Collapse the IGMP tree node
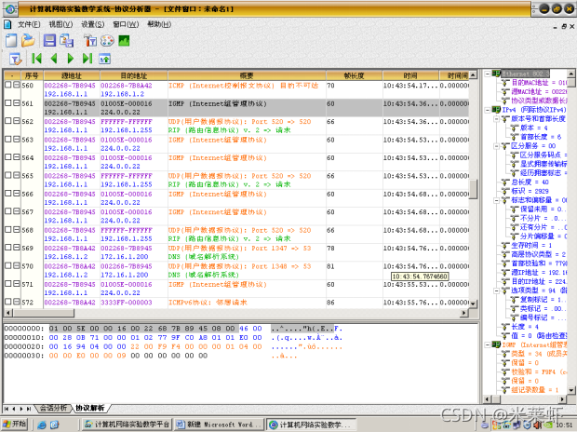The image size is (577, 432). pos(488,344)
